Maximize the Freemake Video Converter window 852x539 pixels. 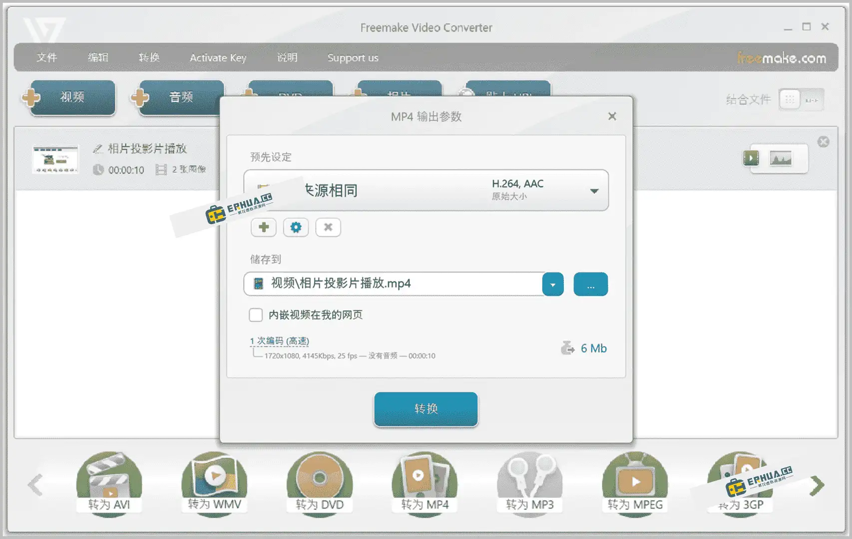click(x=807, y=27)
